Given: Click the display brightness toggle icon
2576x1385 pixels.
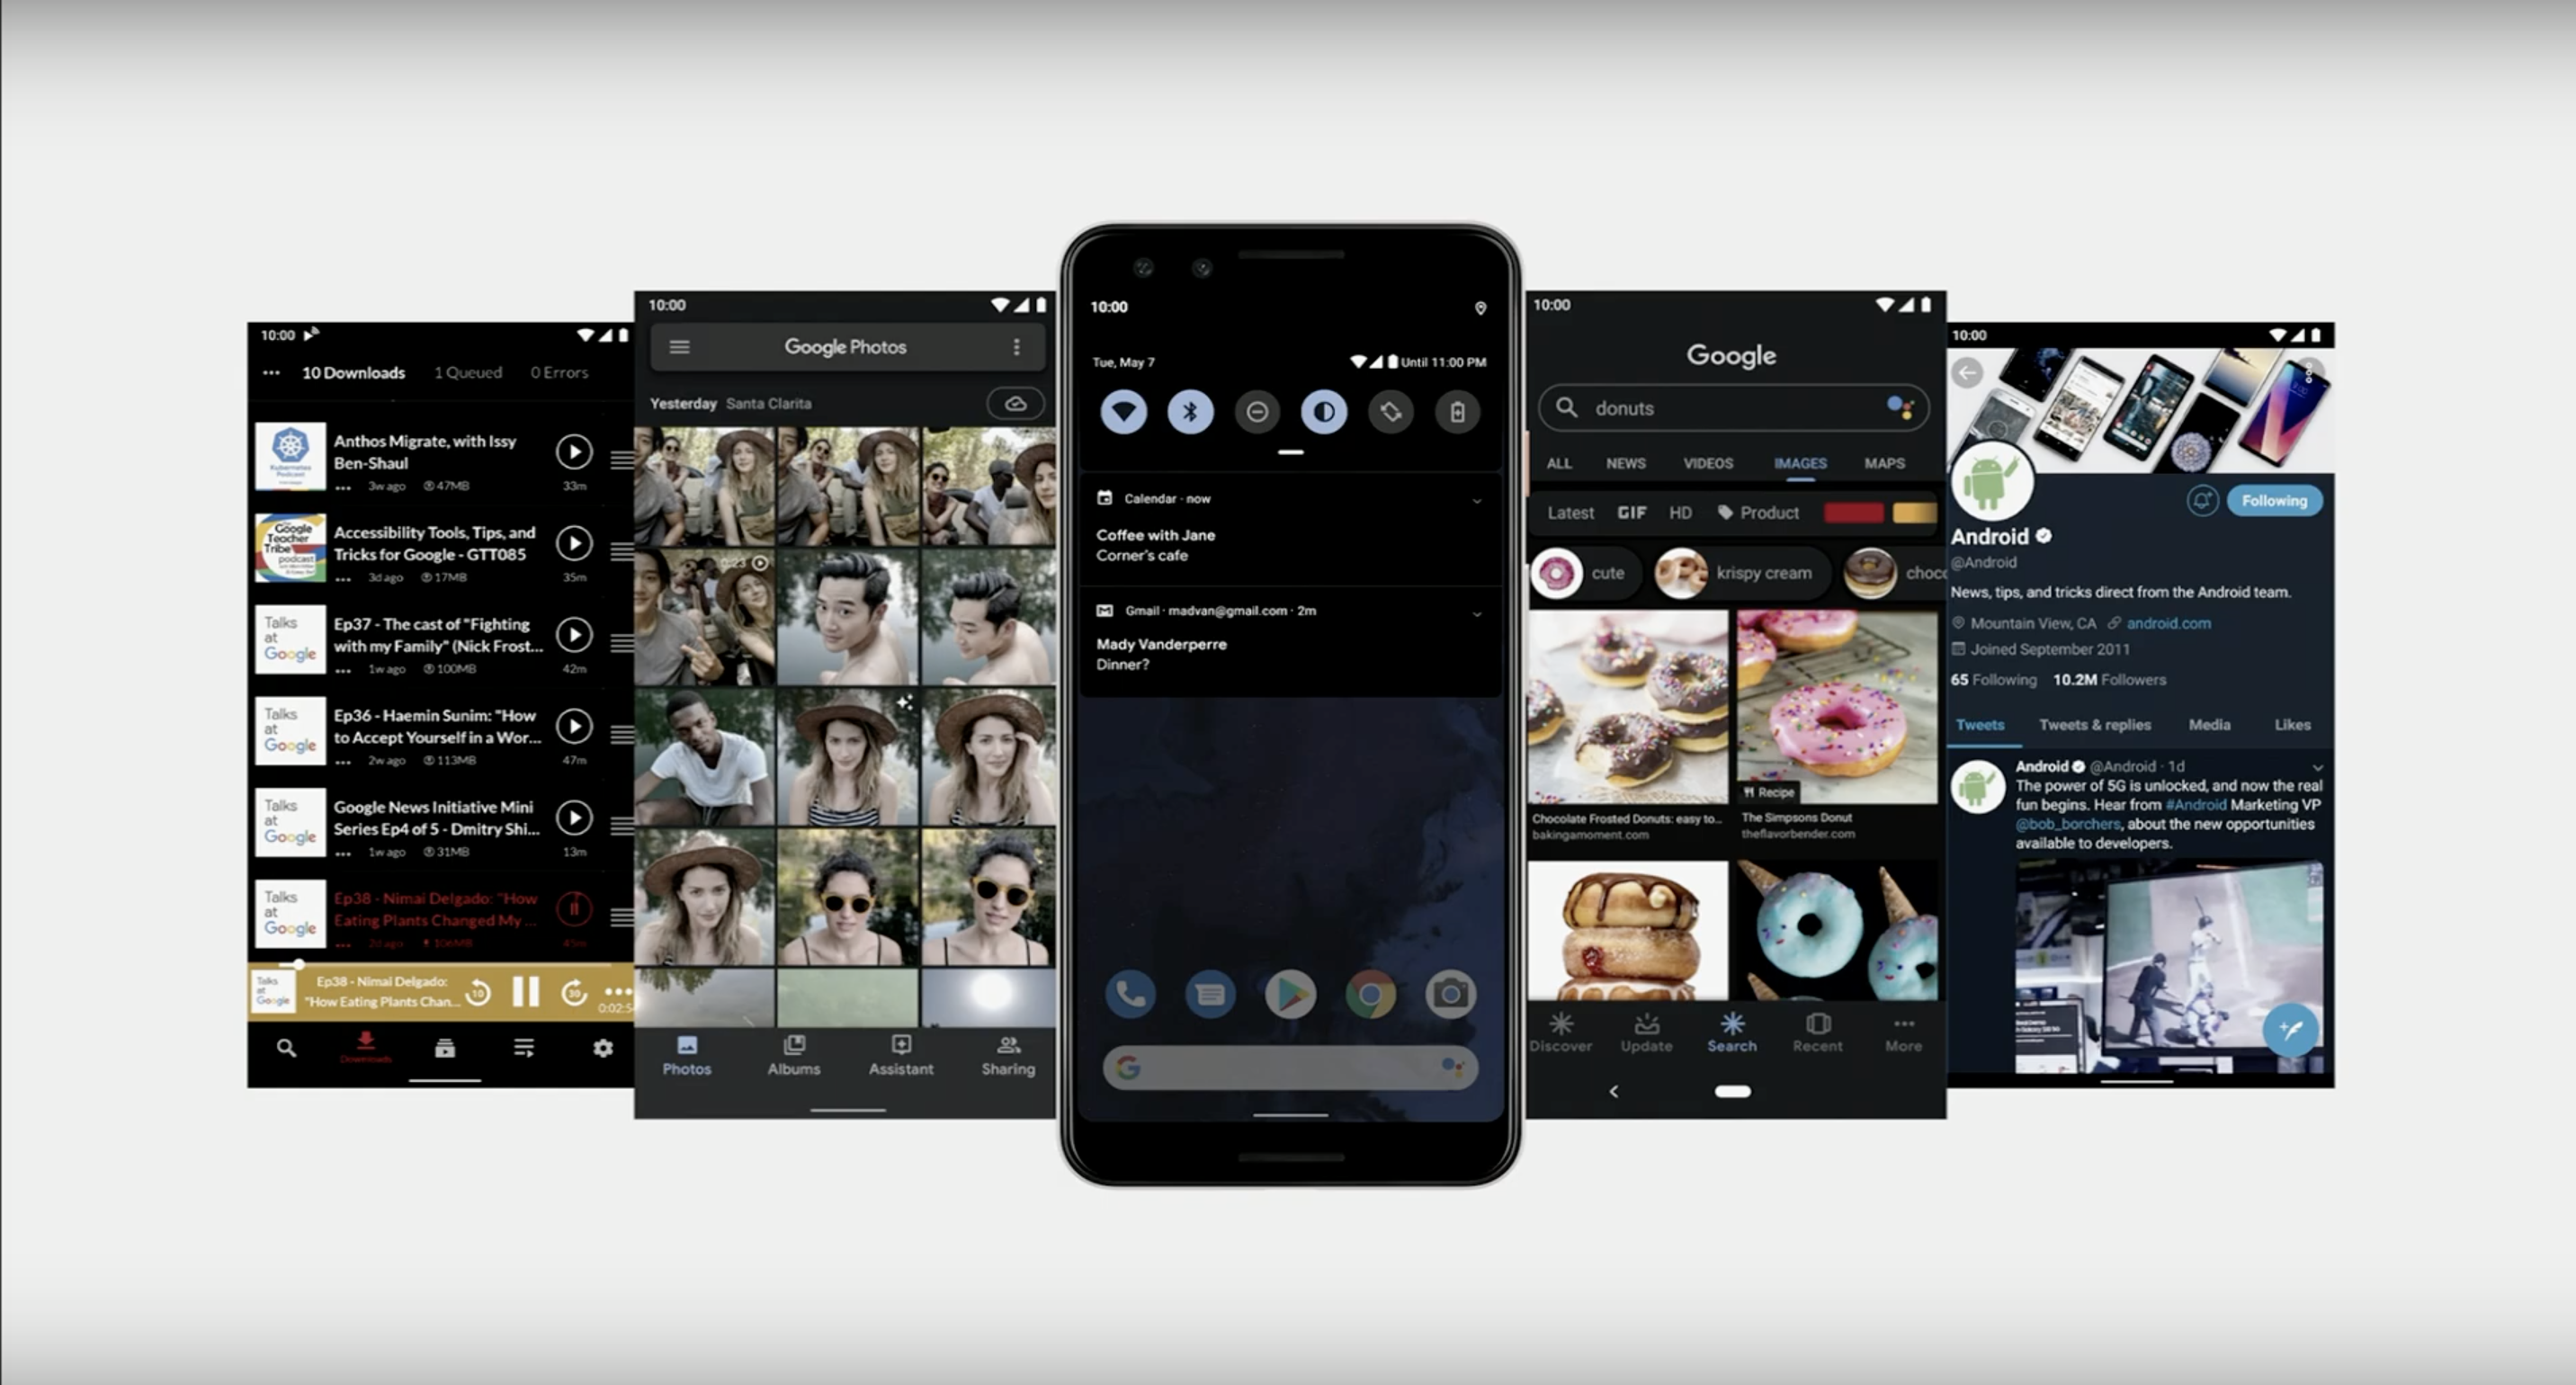Looking at the screenshot, I should (x=1325, y=411).
